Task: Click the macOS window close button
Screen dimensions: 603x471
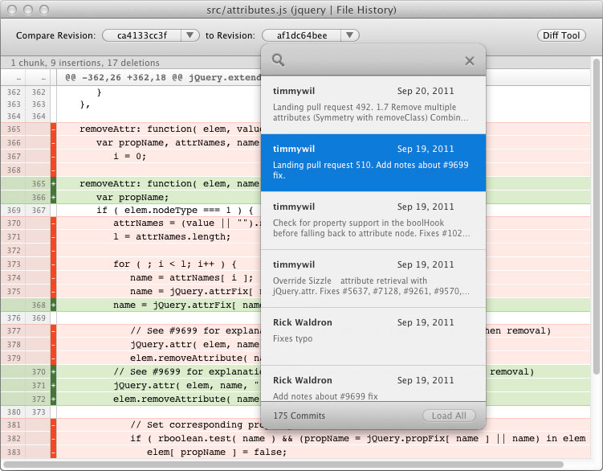Action: click(x=12, y=10)
